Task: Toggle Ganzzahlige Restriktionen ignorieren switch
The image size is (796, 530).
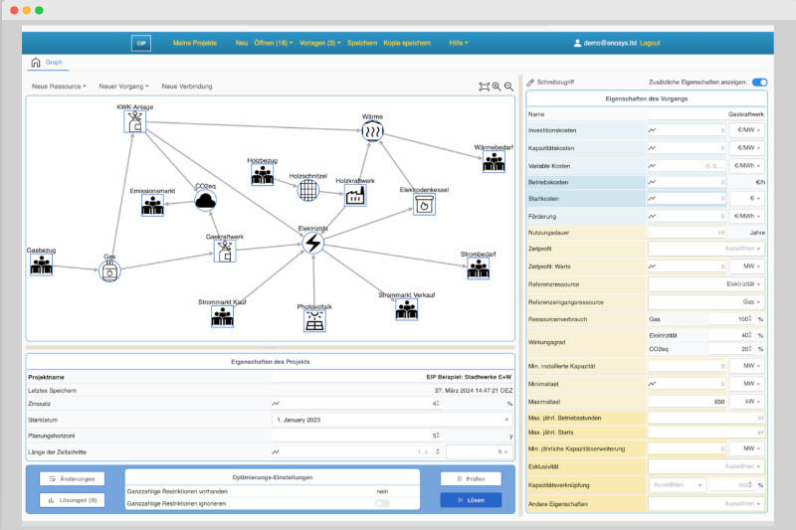Action: (383, 503)
